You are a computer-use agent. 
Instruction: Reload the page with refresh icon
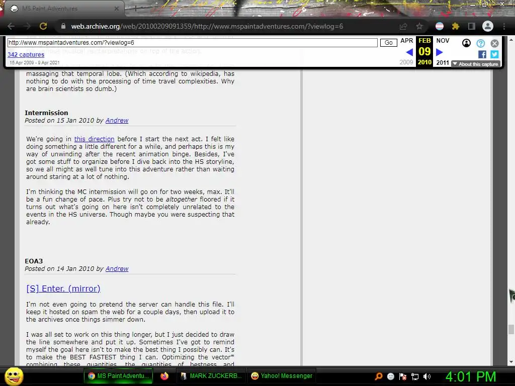(43, 26)
